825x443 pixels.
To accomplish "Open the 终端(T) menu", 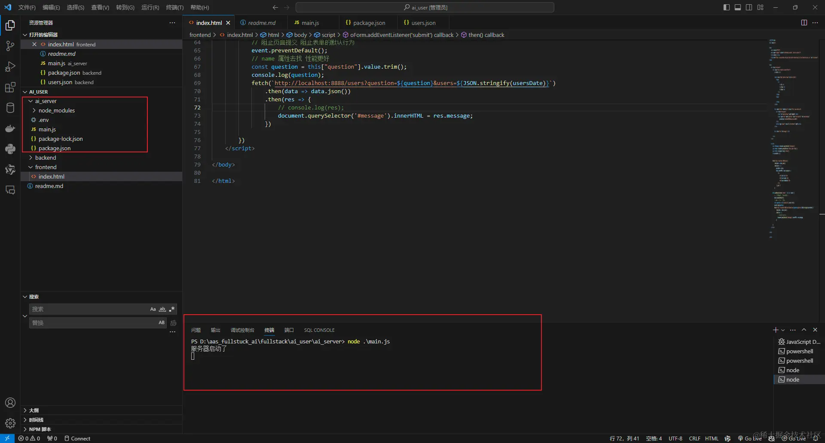I will [x=175, y=7].
